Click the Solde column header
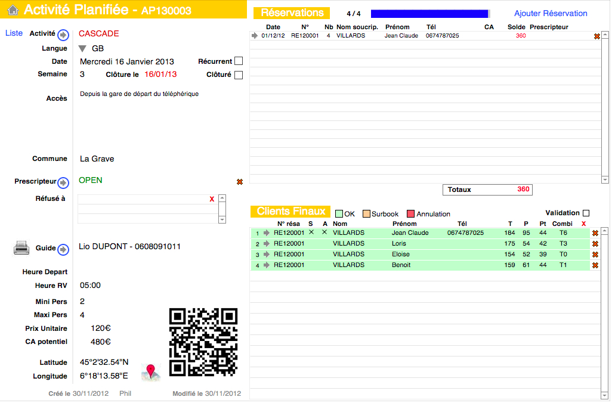Image resolution: width=612 pixels, height=403 pixels. 517,27
